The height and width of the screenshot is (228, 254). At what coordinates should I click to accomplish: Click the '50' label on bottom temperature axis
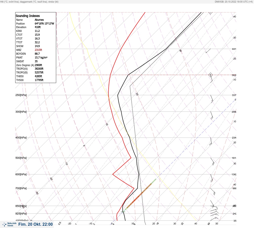pyautogui.click(x=217, y=224)
